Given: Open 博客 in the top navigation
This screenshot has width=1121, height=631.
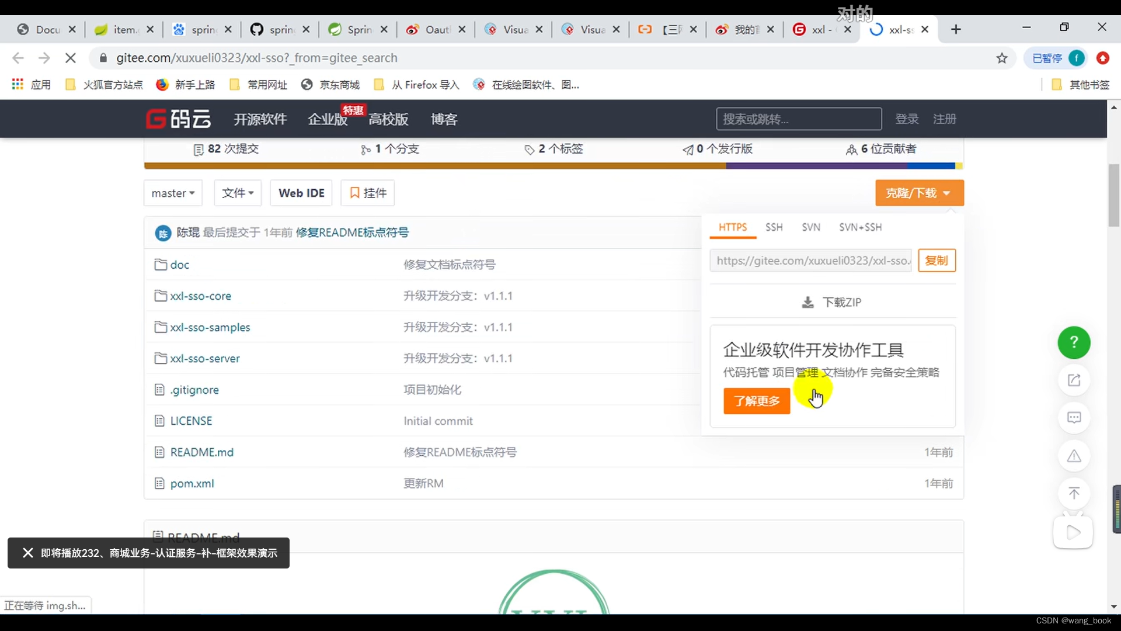Looking at the screenshot, I should 444,119.
